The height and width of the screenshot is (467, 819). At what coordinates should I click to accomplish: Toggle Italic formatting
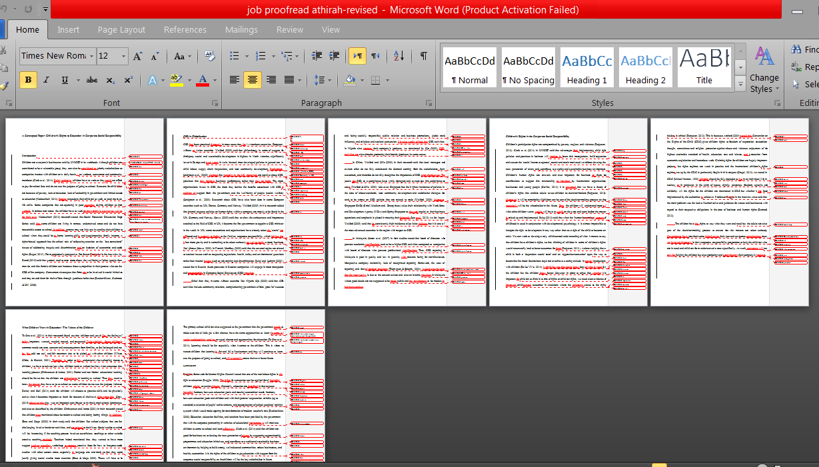point(46,80)
